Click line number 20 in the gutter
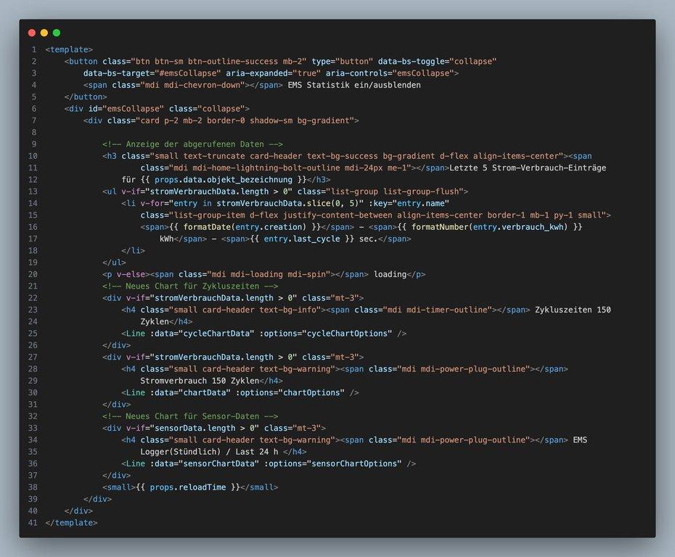 (x=33, y=274)
